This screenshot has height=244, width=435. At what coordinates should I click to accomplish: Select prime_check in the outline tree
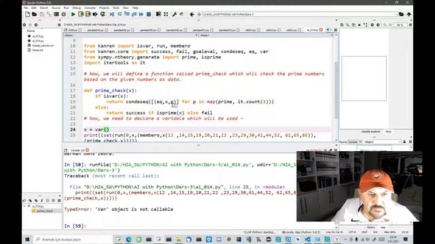pos(45,211)
